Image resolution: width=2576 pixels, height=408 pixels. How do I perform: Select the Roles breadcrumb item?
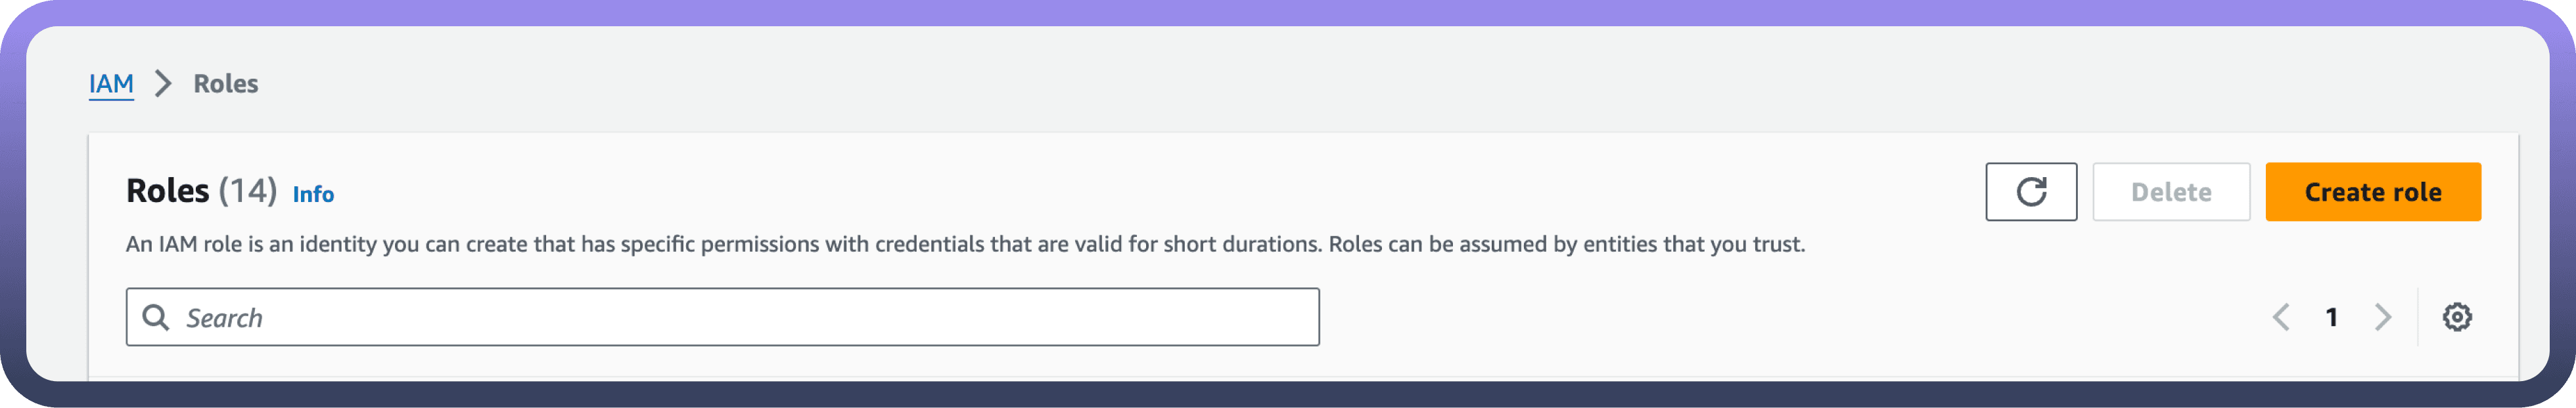coord(225,84)
